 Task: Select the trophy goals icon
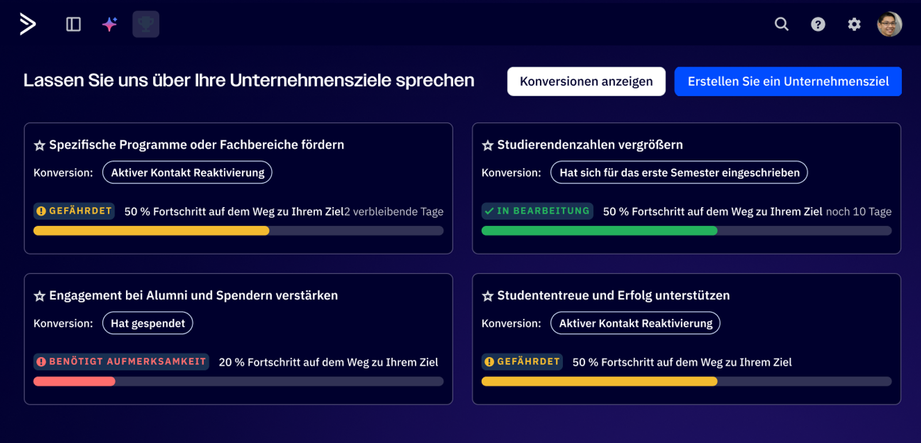146,24
